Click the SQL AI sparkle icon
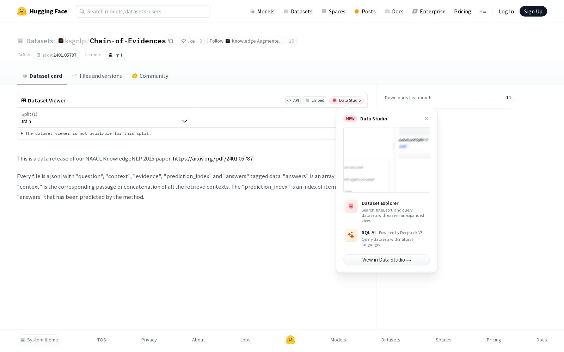This screenshot has height=352, width=564. pos(351,235)
